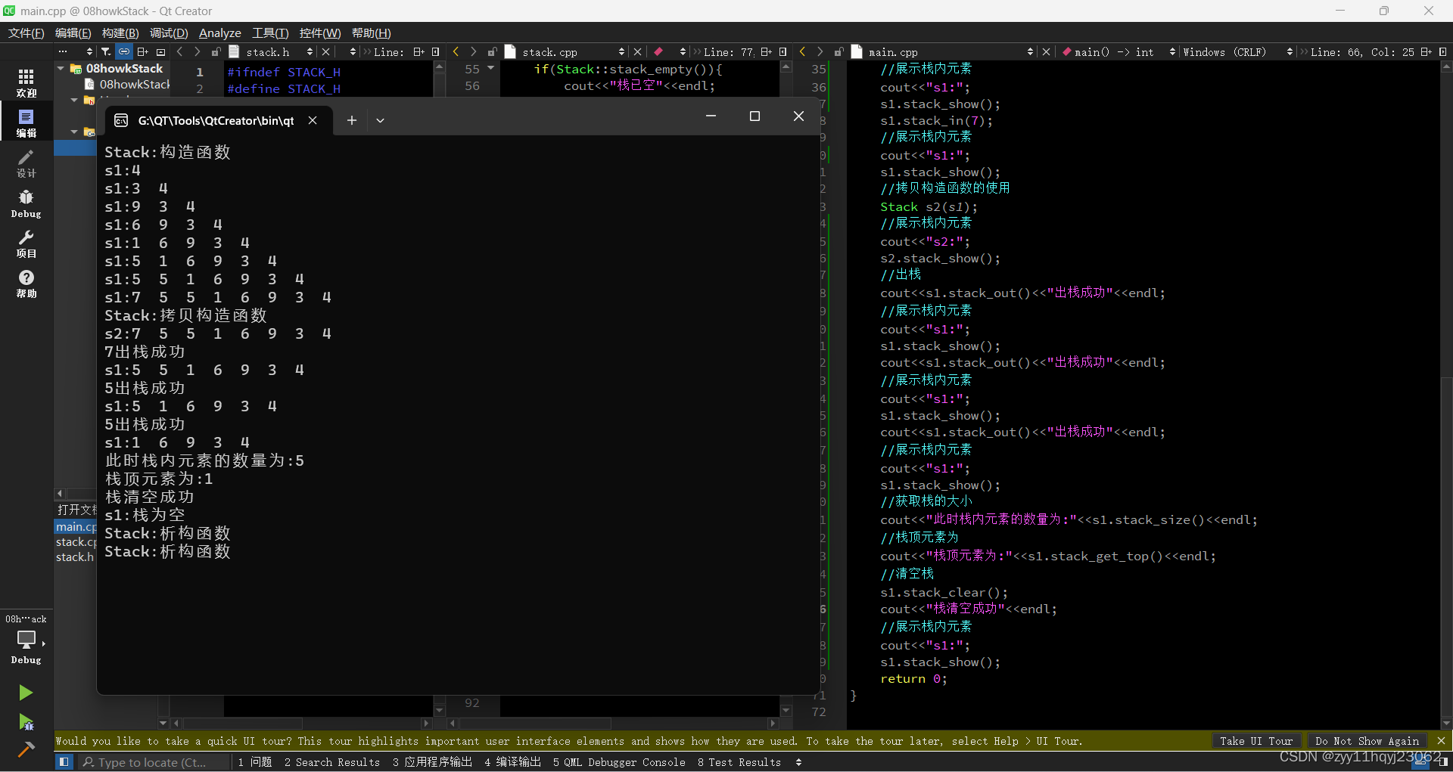Toggle synchronize-with-editor link icon

pos(123,51)
